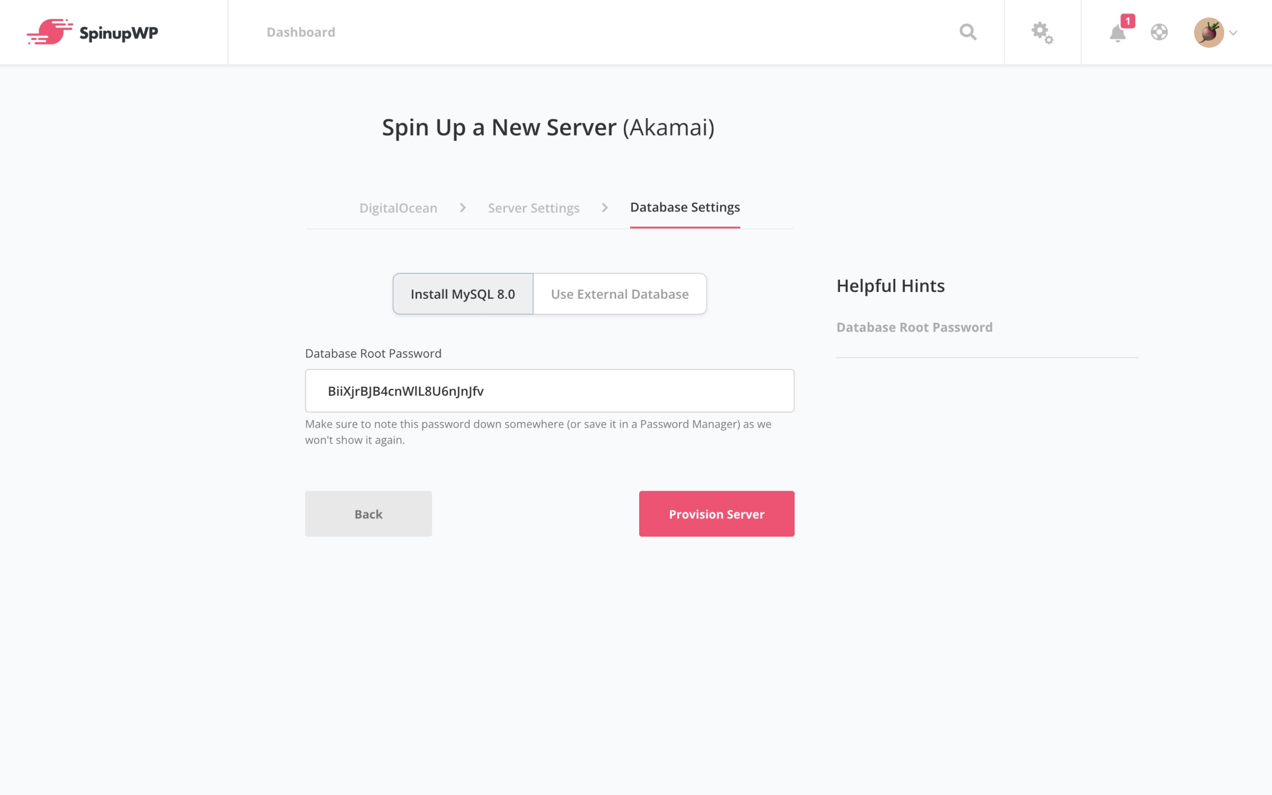Open the search magnifier icon
This screenshot has height=795, width=1272.
968,32
